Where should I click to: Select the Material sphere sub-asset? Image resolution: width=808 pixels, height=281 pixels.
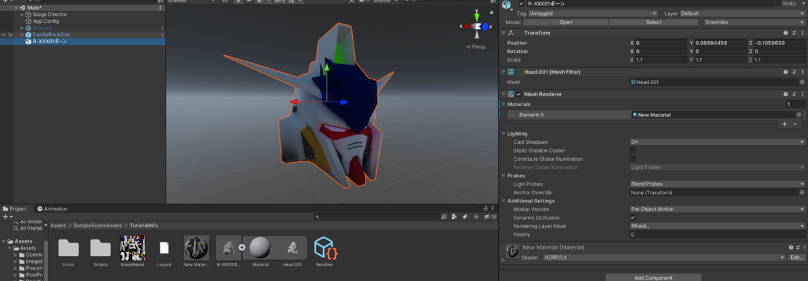click(260, 248)
